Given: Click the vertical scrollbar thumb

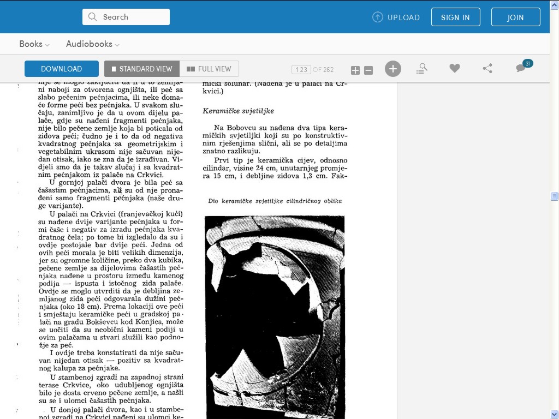Looking at the screenshot, I should point(555,196).
